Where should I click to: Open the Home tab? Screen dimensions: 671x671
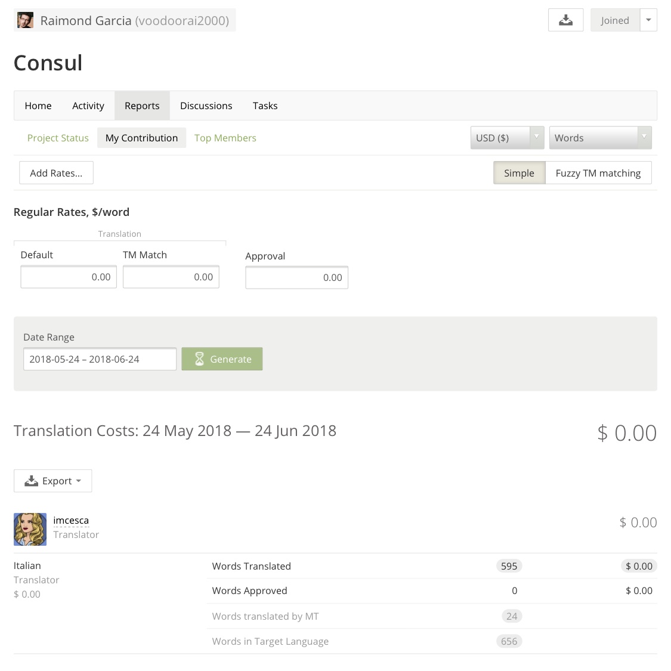click(x=38, y=106)
